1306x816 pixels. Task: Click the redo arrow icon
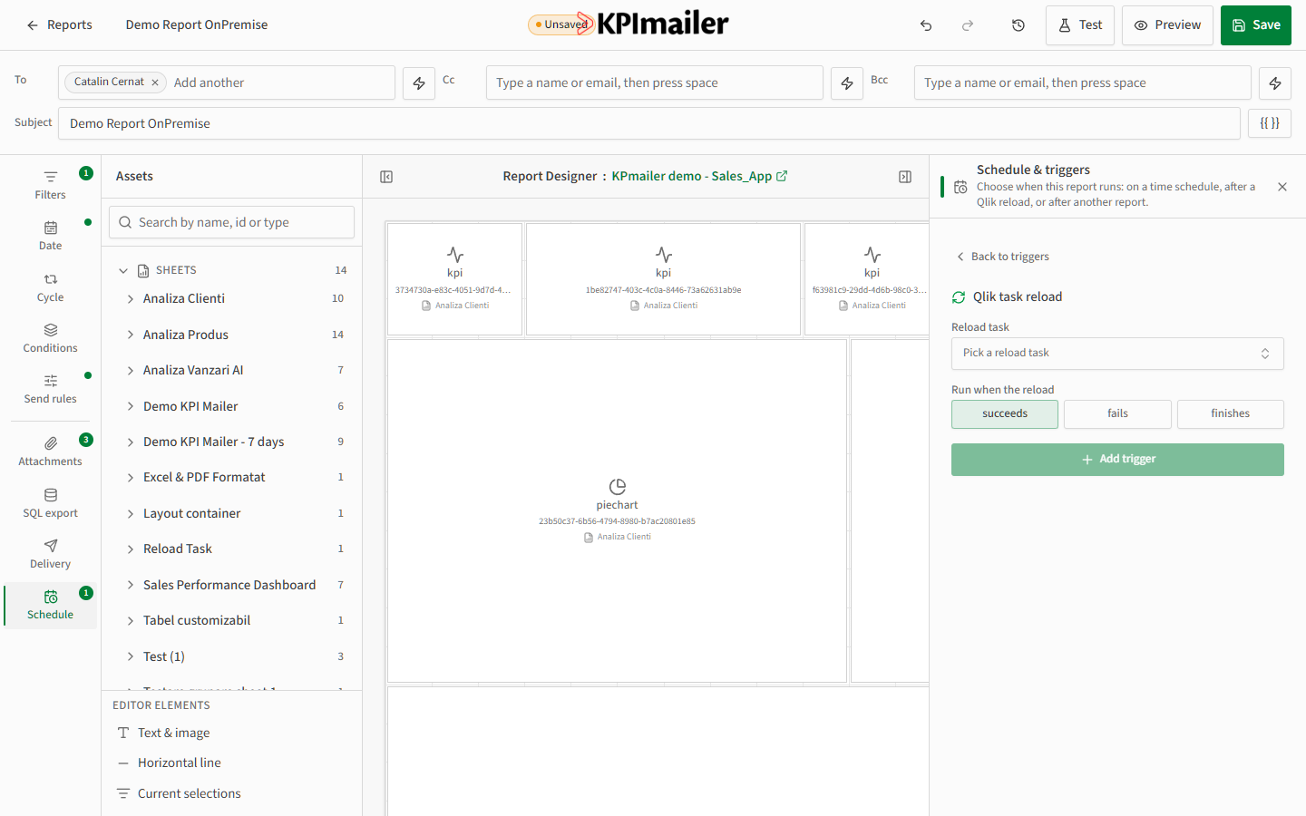968,25
